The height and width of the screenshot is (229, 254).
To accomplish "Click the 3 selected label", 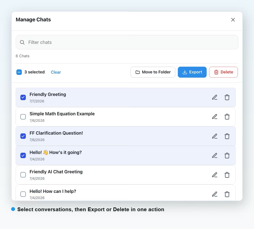I will coord(35,72).
